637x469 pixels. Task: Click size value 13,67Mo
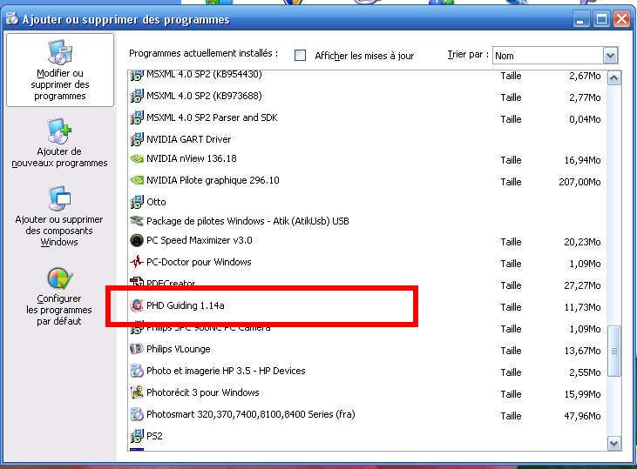[582, 351]
